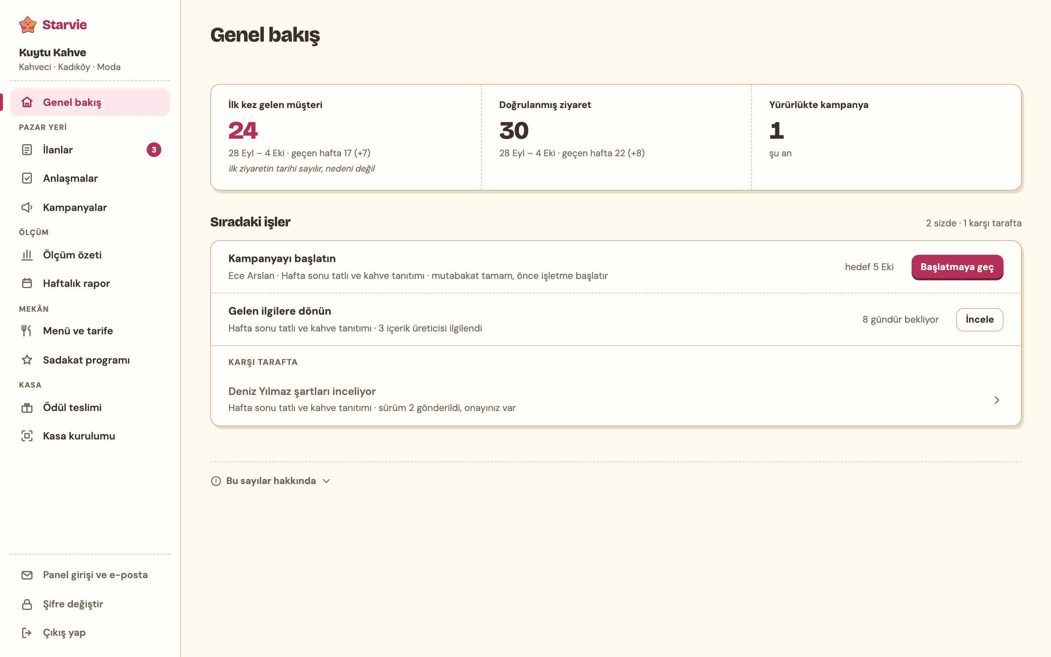
Task: Expand the Bu sayılar hakkında section
Action: (270, 481)
